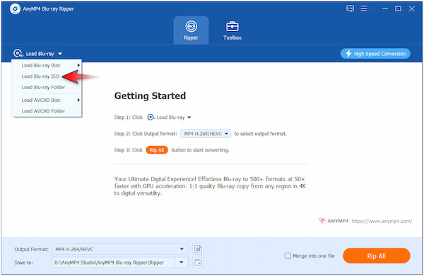Image resolution: width=424 pixels, height=276 pixels.
Task: Click the lightning bolt icon
Action: tap(348, 54)
